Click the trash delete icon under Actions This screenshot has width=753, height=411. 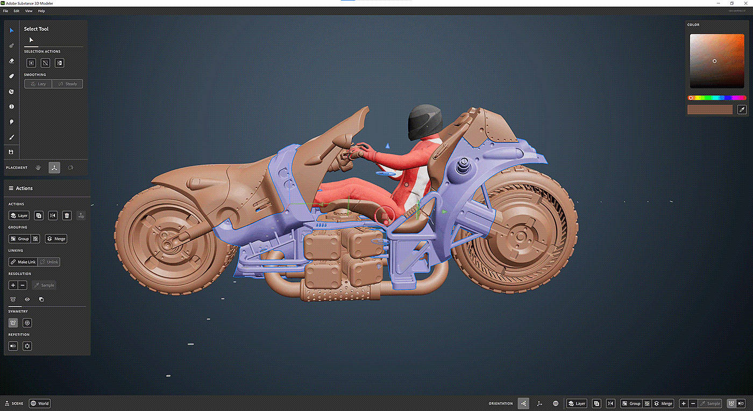(x=67, y=215)
